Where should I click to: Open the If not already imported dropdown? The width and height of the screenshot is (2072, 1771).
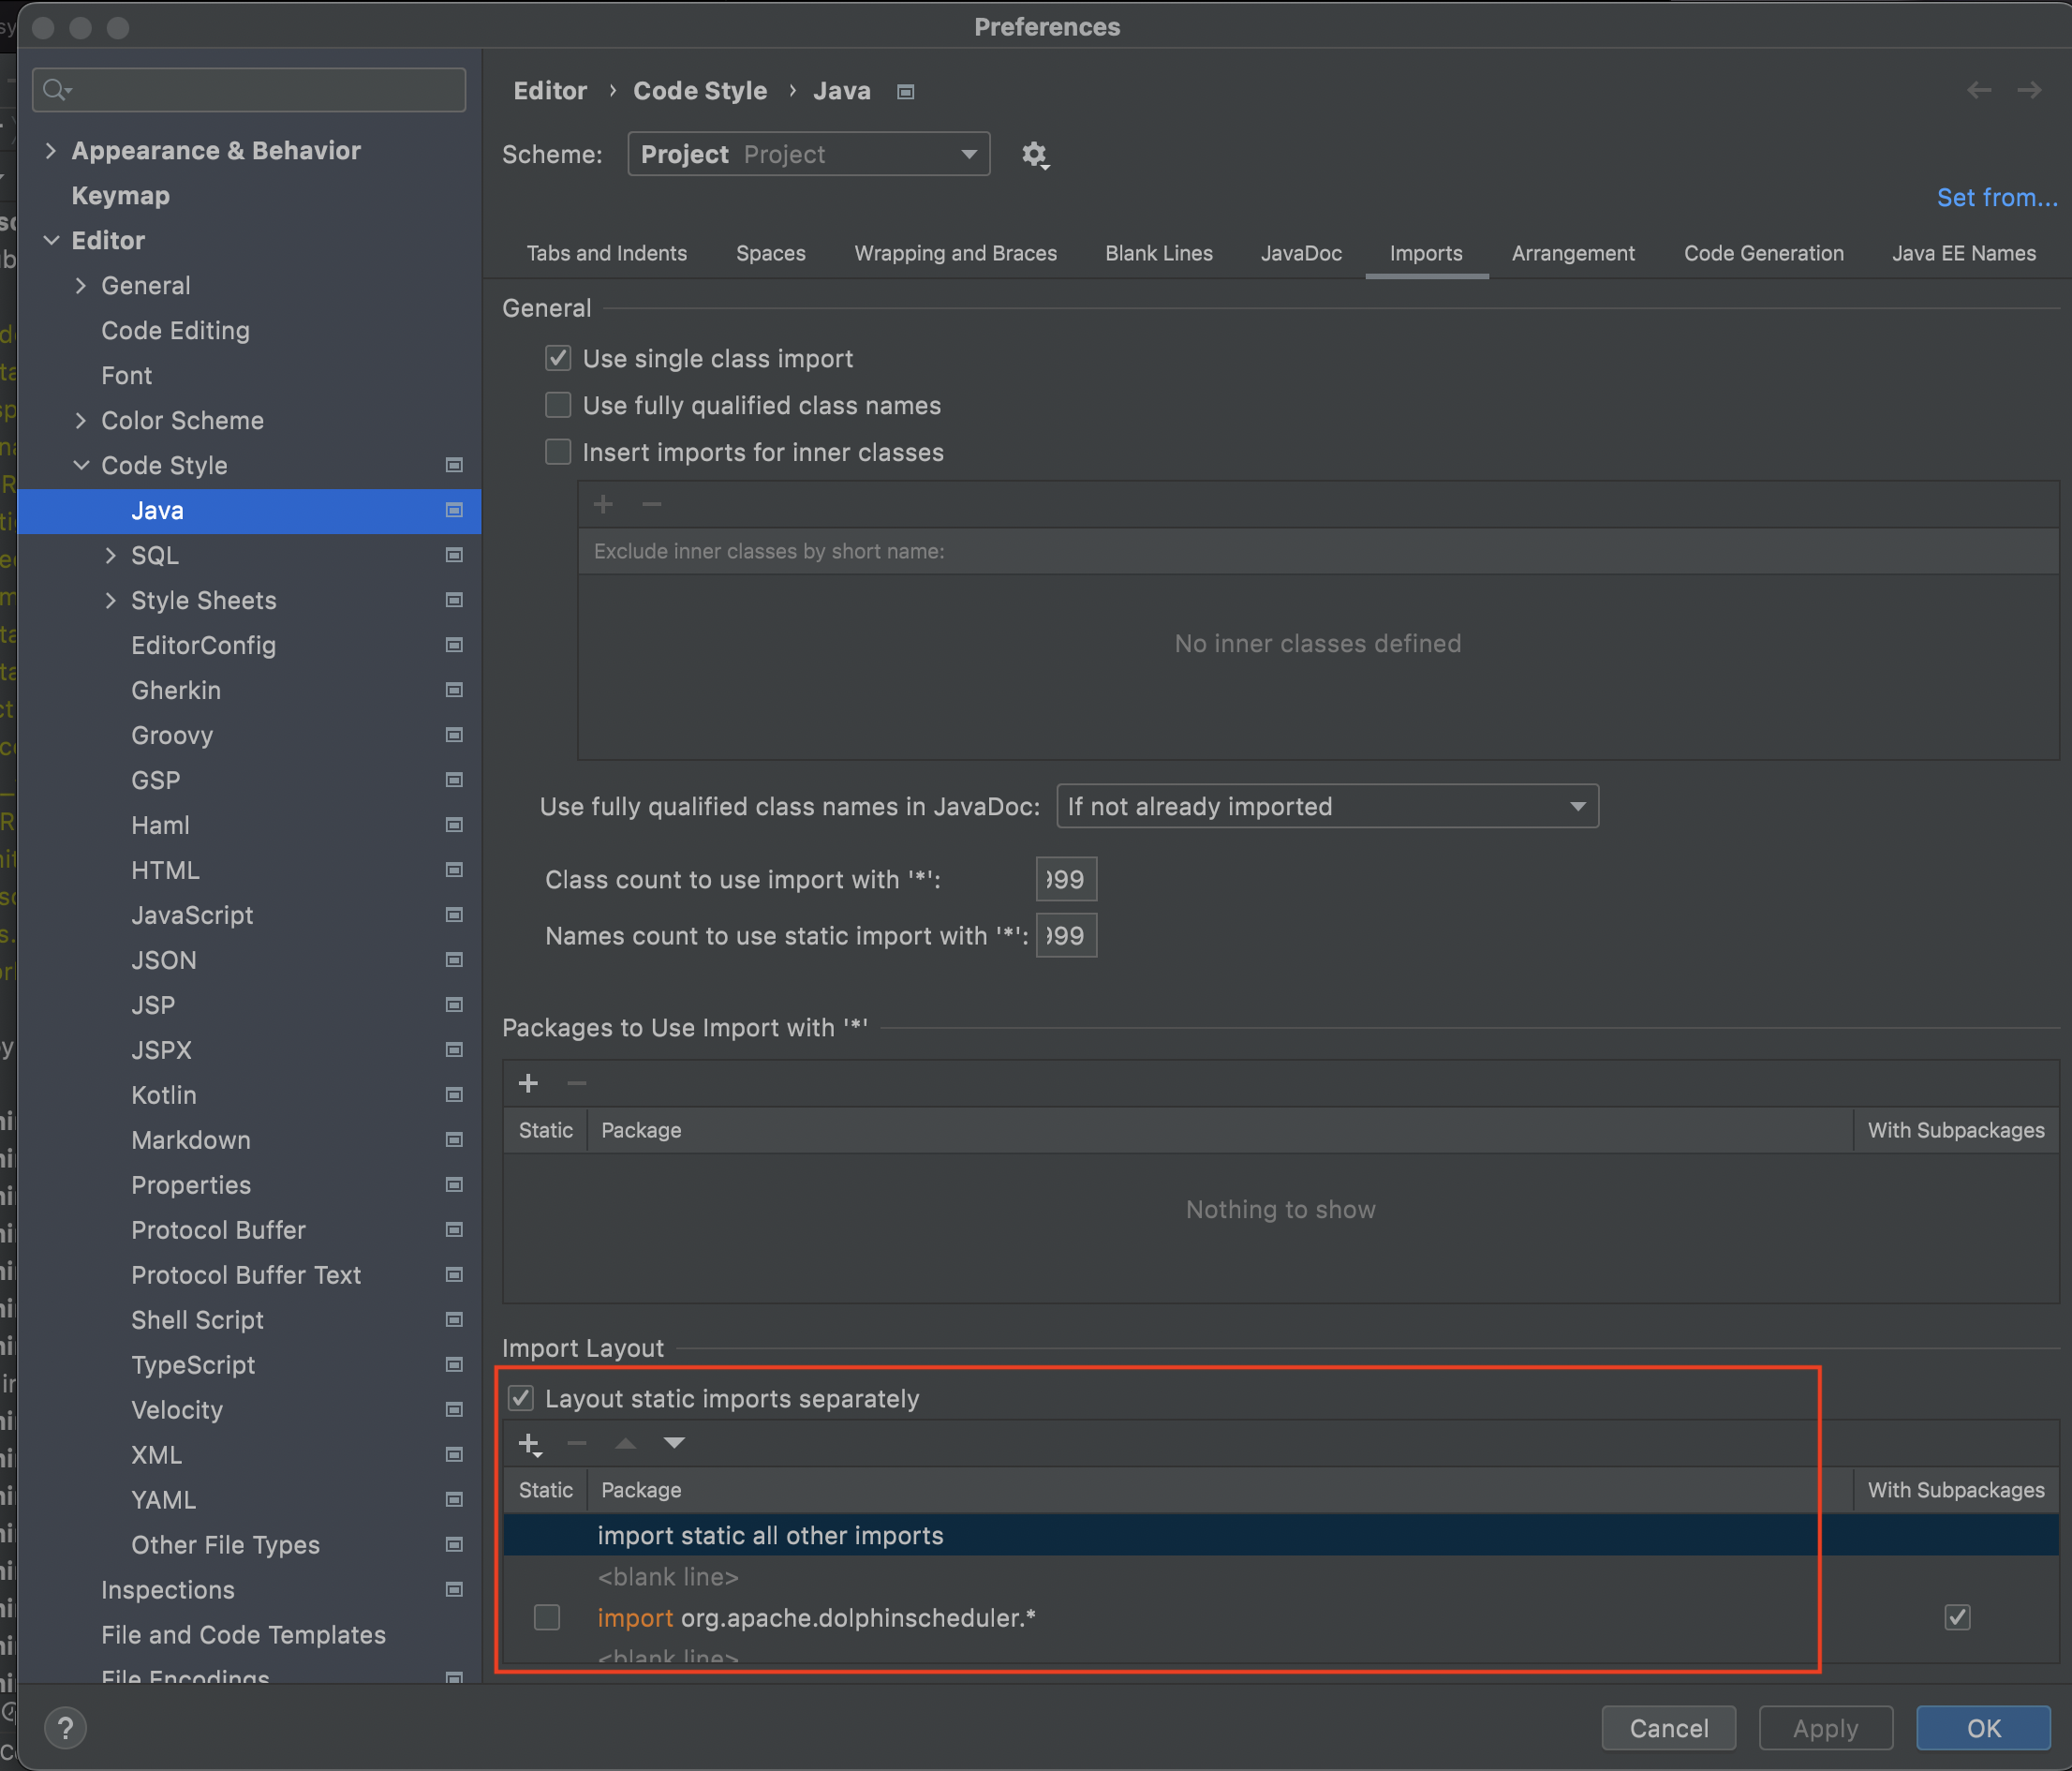pos(1326,807)
